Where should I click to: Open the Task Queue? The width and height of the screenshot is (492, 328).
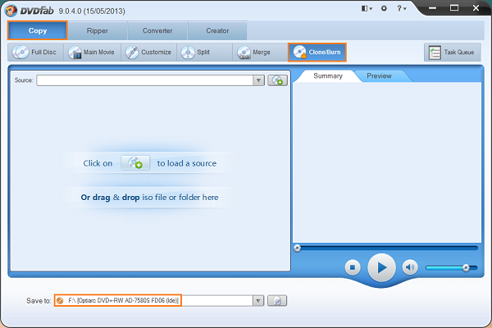pos(452,52)
